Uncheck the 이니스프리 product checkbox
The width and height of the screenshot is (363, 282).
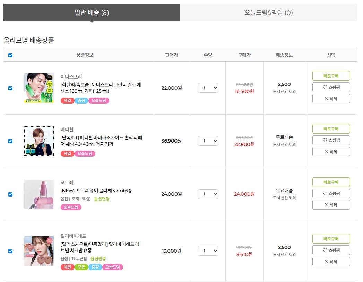tap(10, 88)
